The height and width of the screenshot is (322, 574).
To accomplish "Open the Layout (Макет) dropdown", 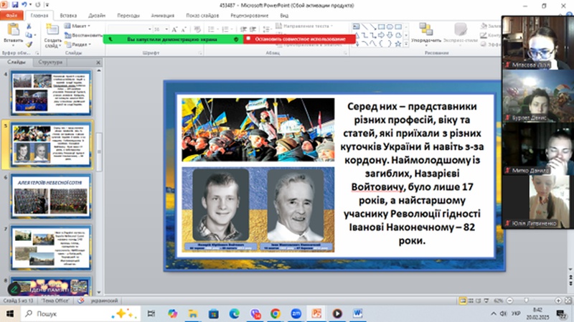I will pos(80,25).
